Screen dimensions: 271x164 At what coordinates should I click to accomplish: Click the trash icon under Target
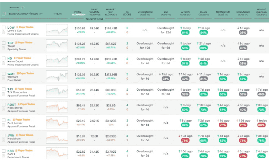(x=3, y=48)
